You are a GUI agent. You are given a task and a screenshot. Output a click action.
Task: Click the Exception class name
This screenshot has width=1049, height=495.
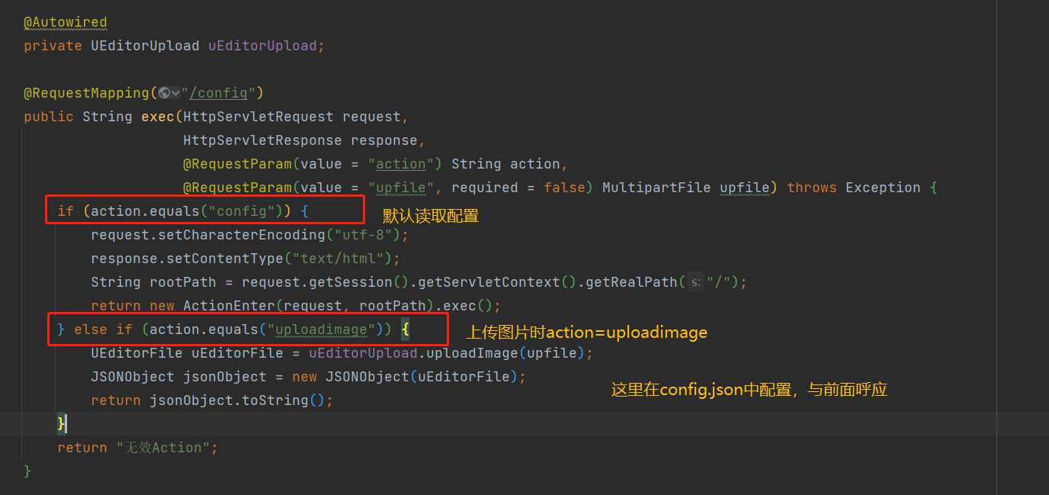click(883, 188)
